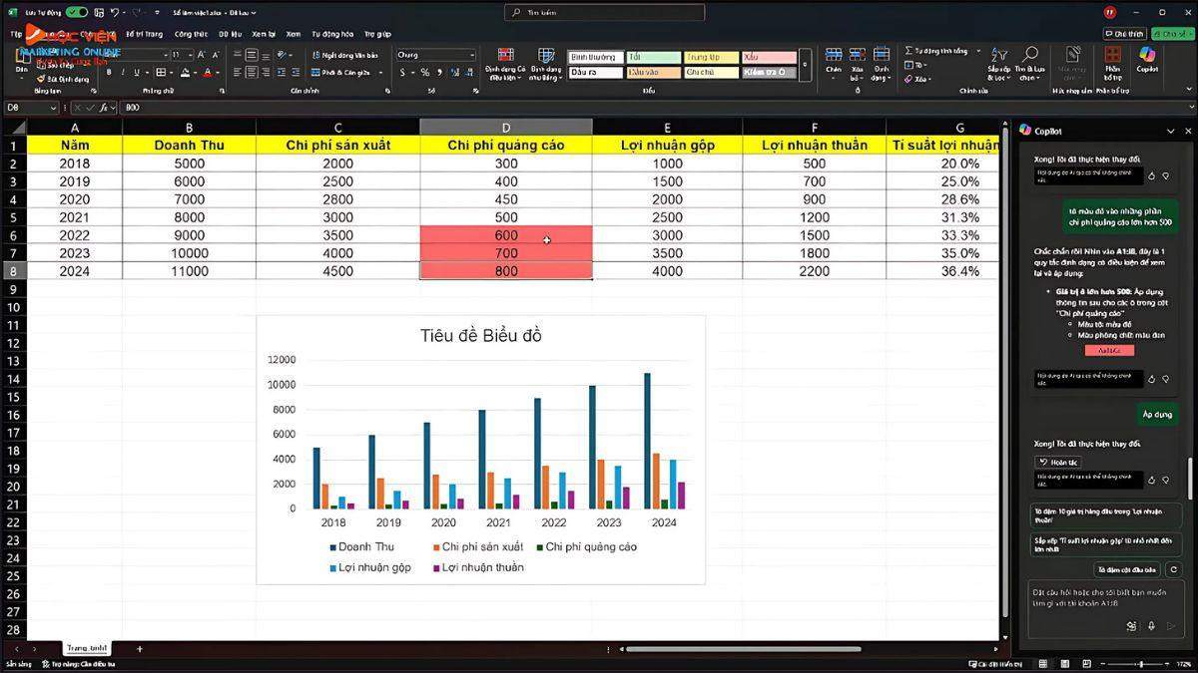Click the Comma Style icon
Screen dimensions: 1198x673
click(439, 73)
